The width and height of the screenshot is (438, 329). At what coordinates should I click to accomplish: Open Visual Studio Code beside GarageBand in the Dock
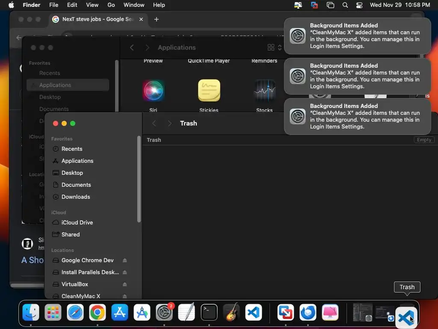coord(254,312)
